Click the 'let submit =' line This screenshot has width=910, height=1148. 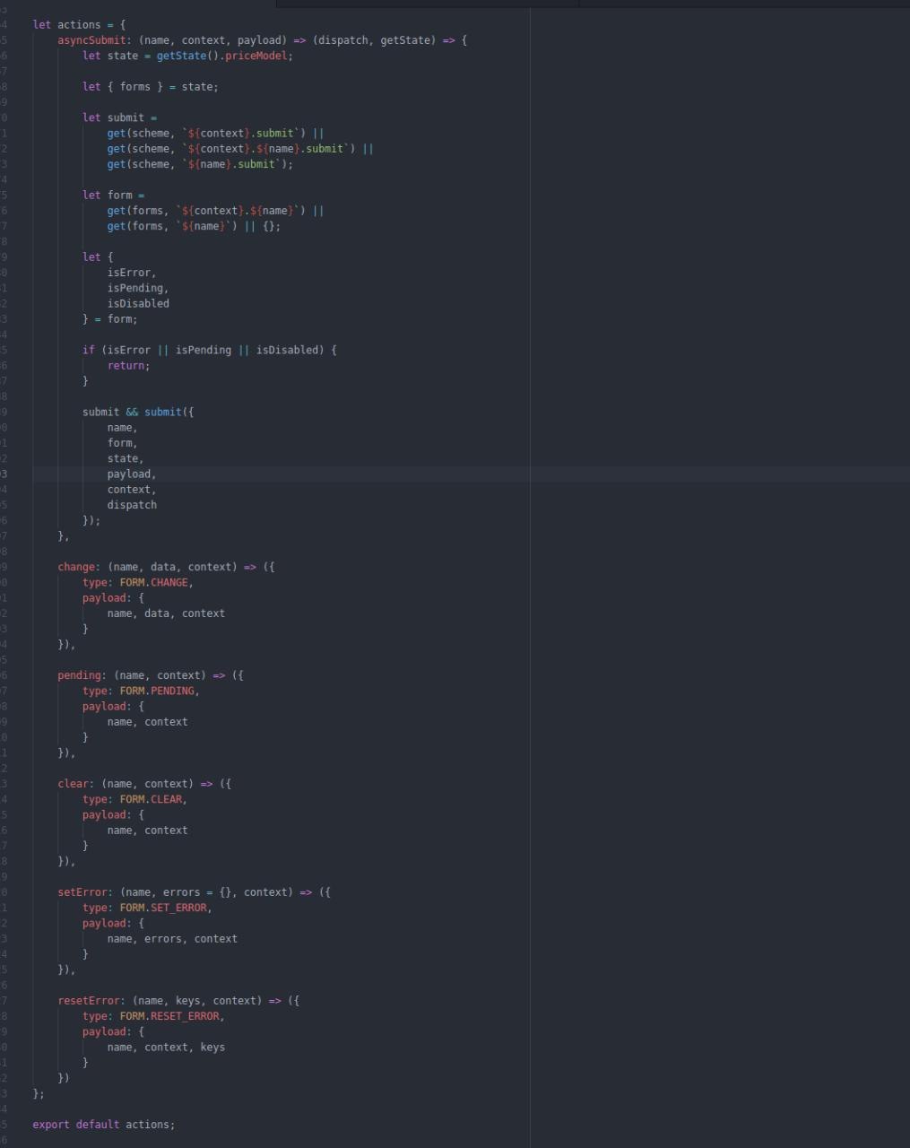pos(119,117)
